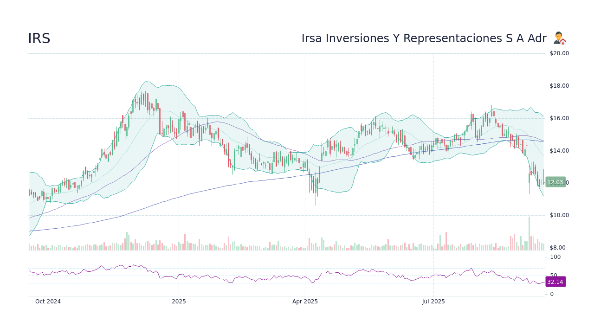The image size is (594, 334).
Task: Click the Apr 2025 date label
Action: click(305, 302)
